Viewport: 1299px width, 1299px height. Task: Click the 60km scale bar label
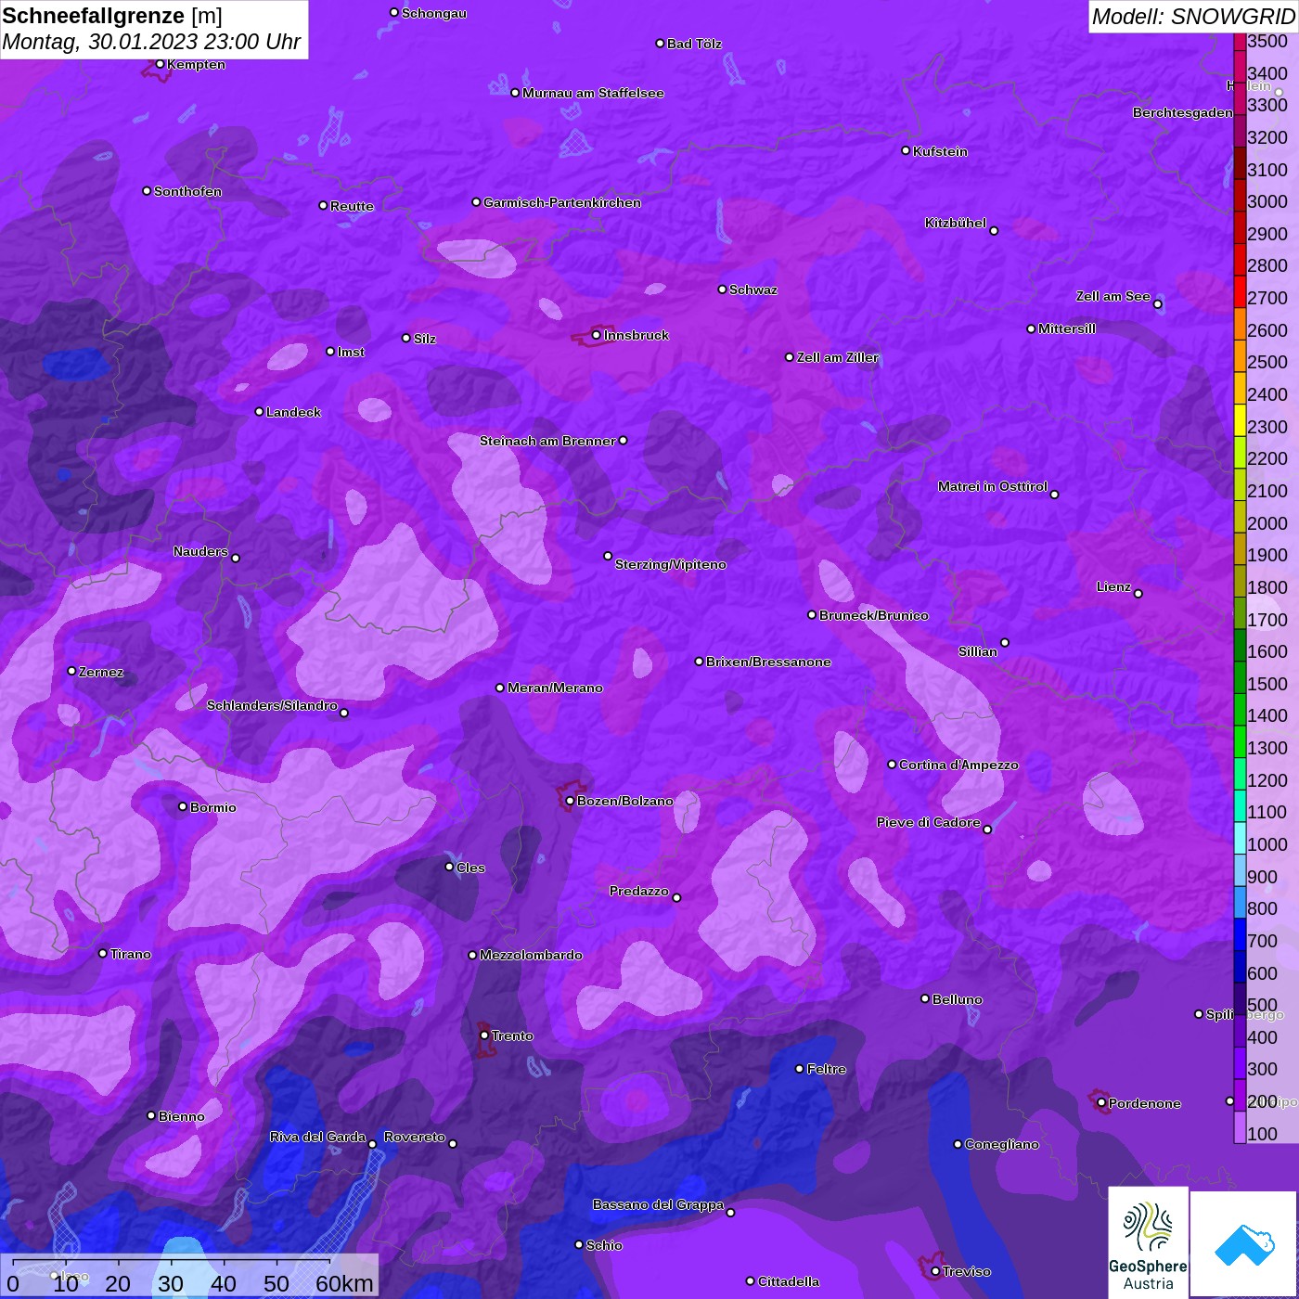pos(344,1283)
